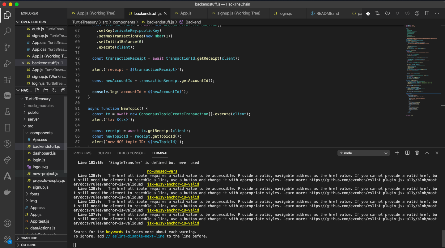This screenshot has width=445, height=248.
Task: Expand the TIMELINE section
Action: click(29, 238)
